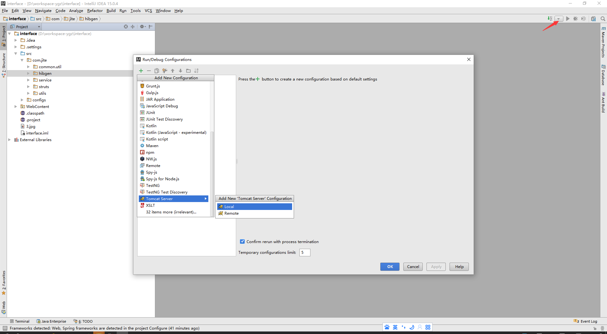Click the grid icon in input method bar

pos(428,327)
